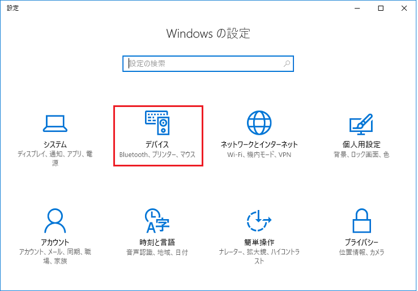Screen dimensions: 418x291
Task: Maximize the 設定 window
Action: pyautogui.click(x=381, y=8)
